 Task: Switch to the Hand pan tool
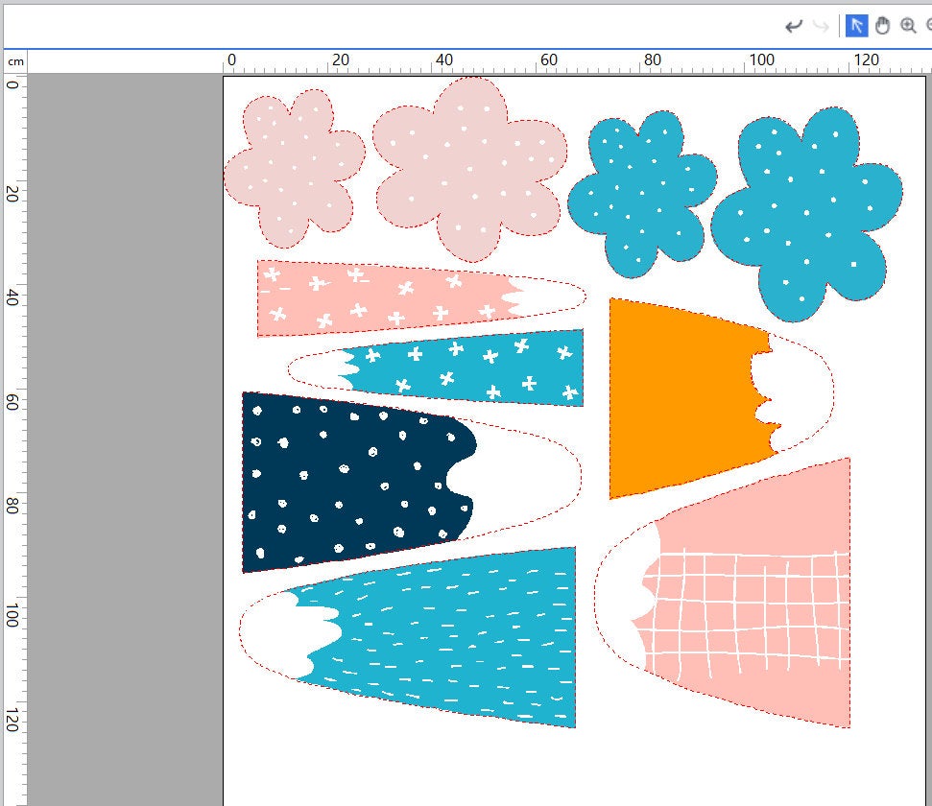(882, 26)
